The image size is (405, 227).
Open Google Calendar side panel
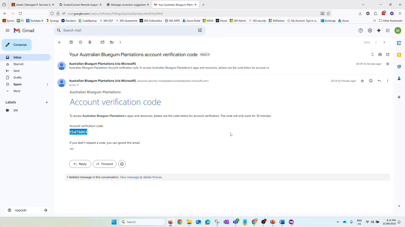(x=399, y=43)
